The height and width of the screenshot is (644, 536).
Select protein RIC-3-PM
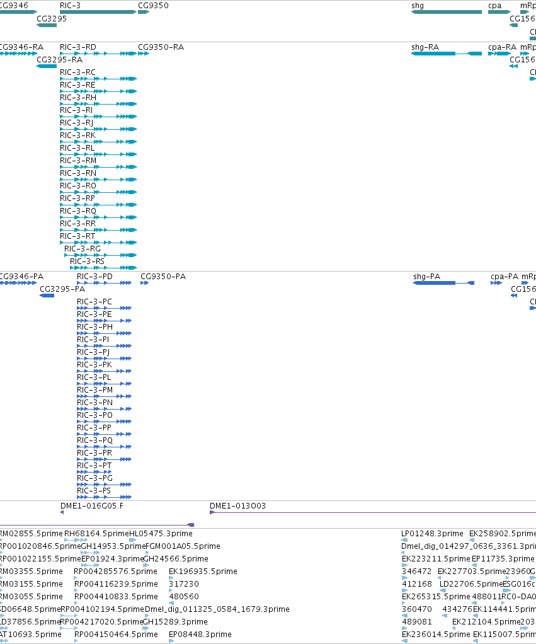click(105, 396)
